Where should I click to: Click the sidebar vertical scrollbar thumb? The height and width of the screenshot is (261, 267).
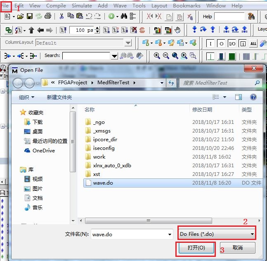point(73,142)
